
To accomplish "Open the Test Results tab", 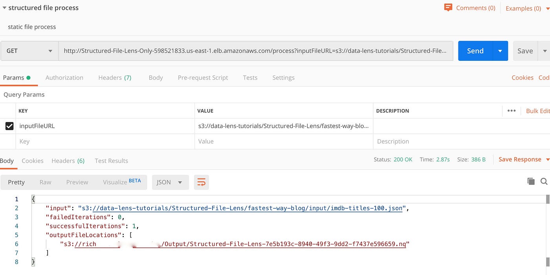I will [x=112, y=161].
